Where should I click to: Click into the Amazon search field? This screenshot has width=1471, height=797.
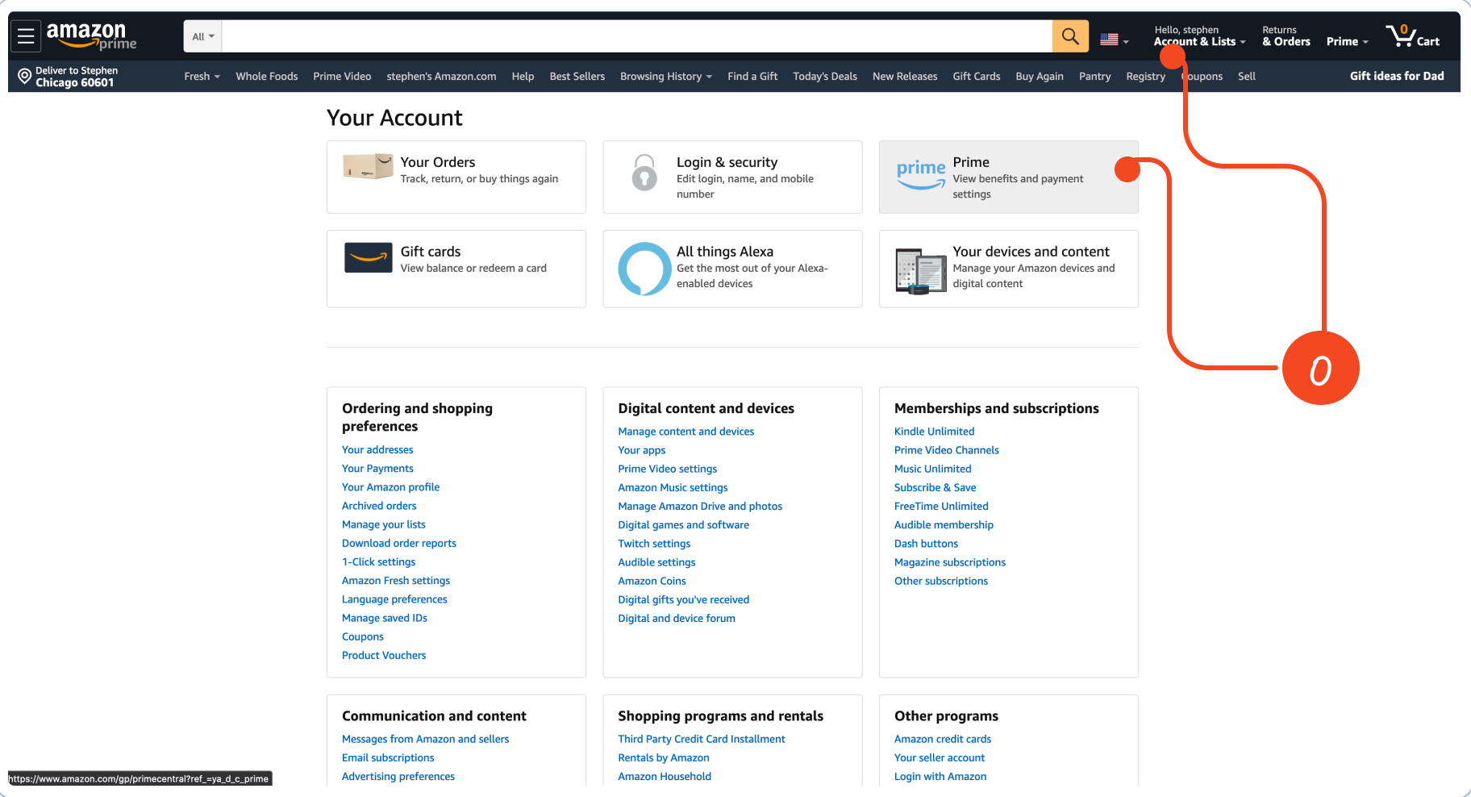click(637, 36)
